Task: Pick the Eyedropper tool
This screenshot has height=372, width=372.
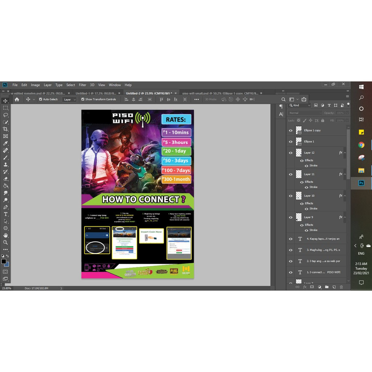Action: coord(5,143)
